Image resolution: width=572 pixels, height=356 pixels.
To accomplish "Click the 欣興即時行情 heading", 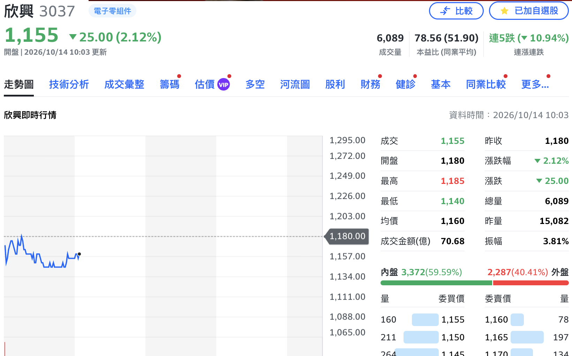I will tap(30, 115).
